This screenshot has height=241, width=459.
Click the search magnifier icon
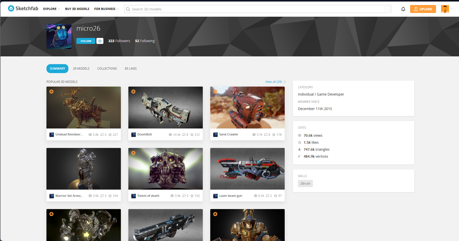click(128, 9)
